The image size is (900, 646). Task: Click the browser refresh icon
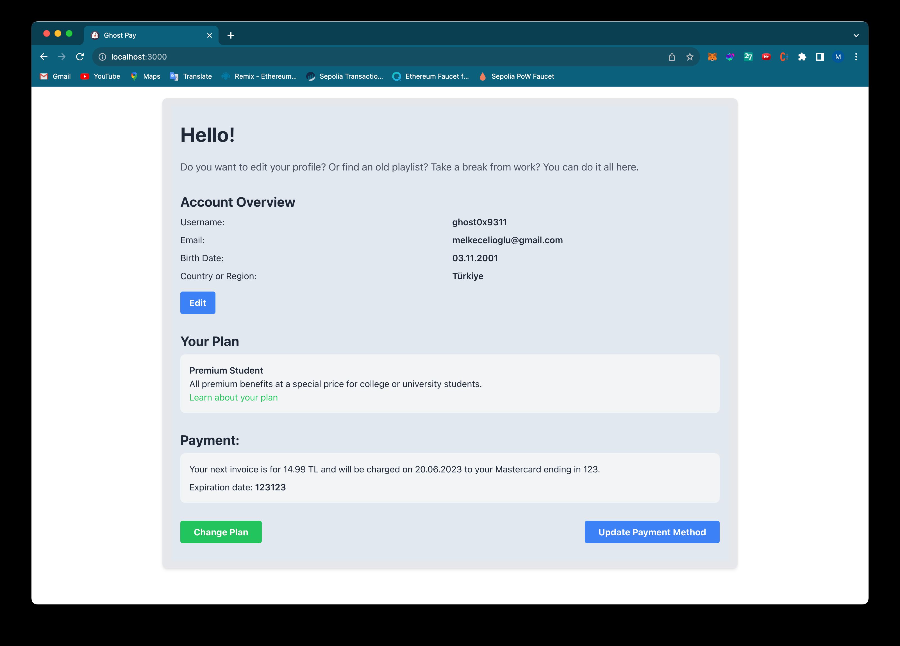pos(80,56)
